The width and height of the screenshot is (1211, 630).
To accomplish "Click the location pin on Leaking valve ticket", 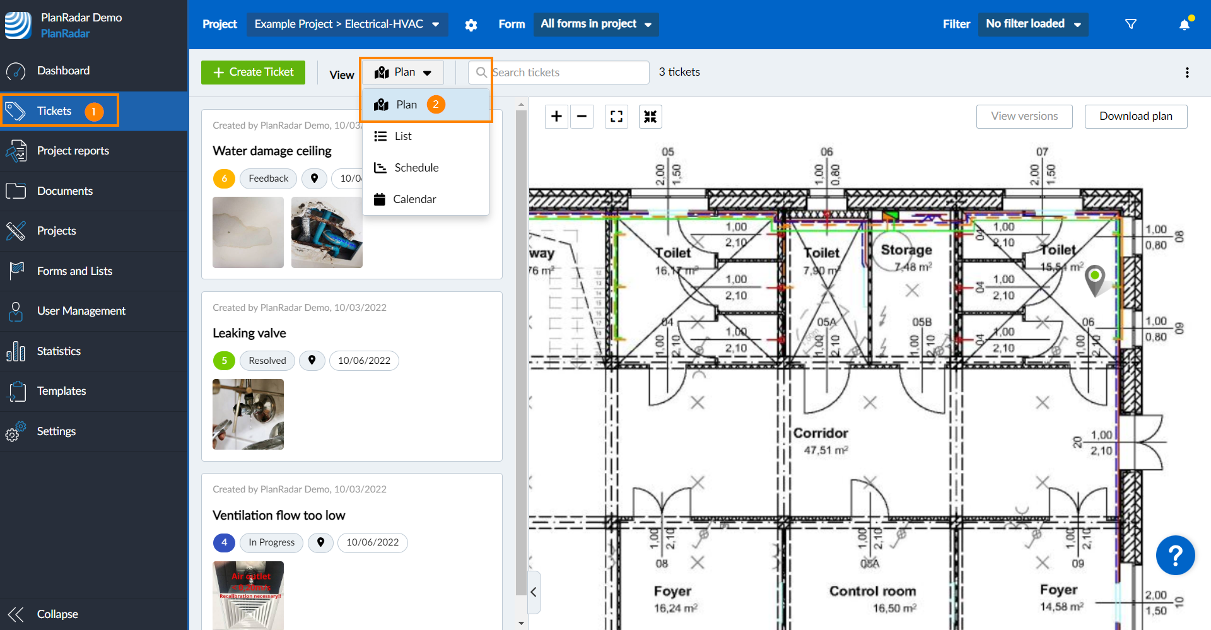I will [312, 360].
